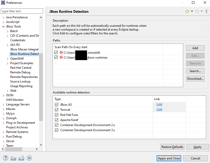
Task: Expand the Maven tree node
Action: tap(4, 109)
